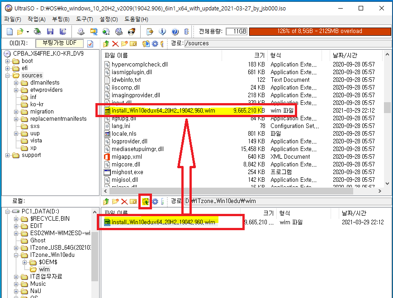Viewport: 393px width, 298px height.
Task: Go up one folder in the local pane
Action: coord(106,202)
